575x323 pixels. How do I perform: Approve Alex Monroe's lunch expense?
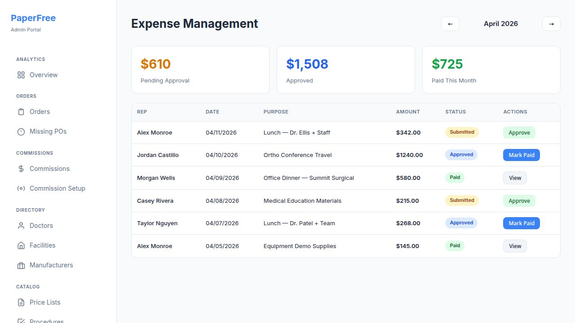519,132
